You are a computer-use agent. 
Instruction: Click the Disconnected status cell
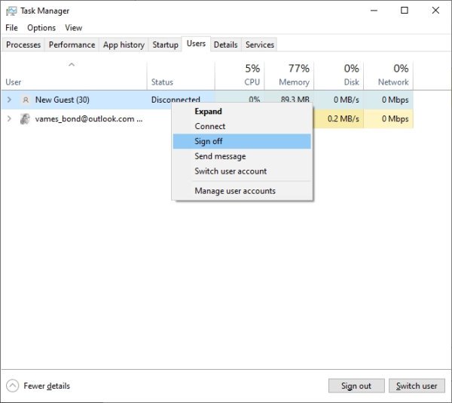coord(176,100)
